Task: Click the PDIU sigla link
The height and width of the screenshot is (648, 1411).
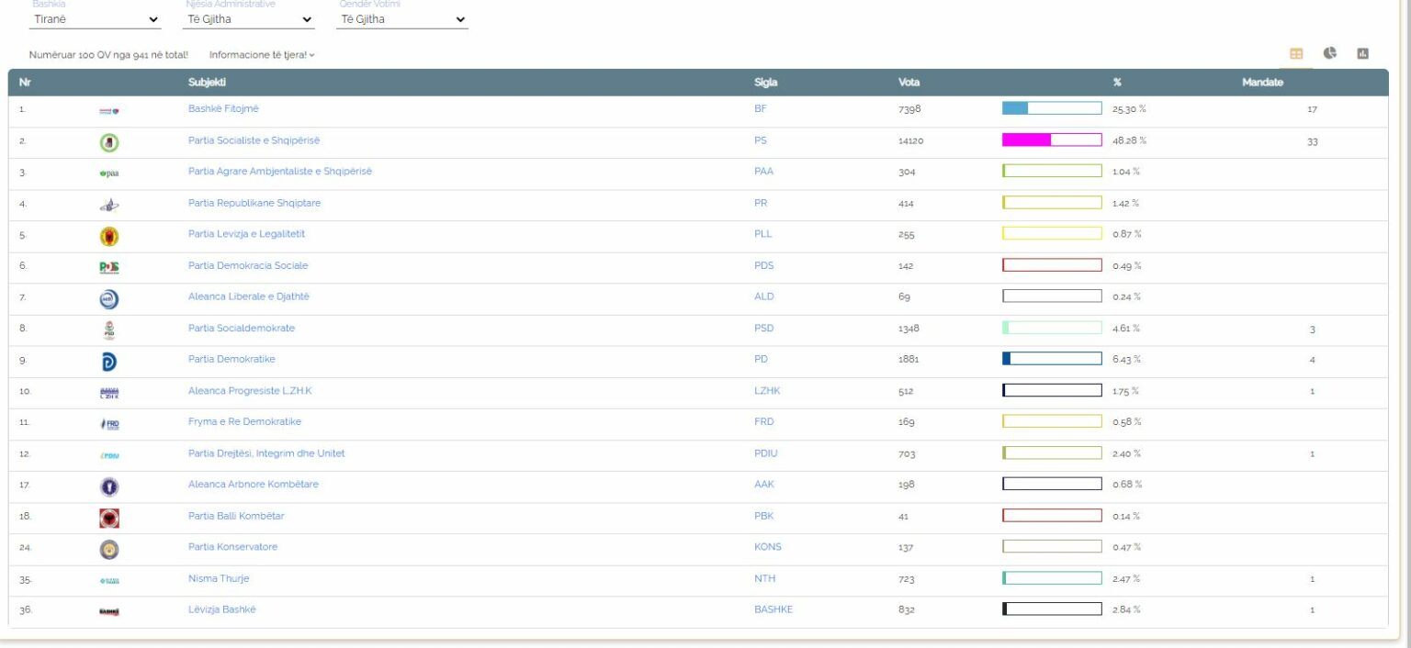Action: tap(764, 453)
